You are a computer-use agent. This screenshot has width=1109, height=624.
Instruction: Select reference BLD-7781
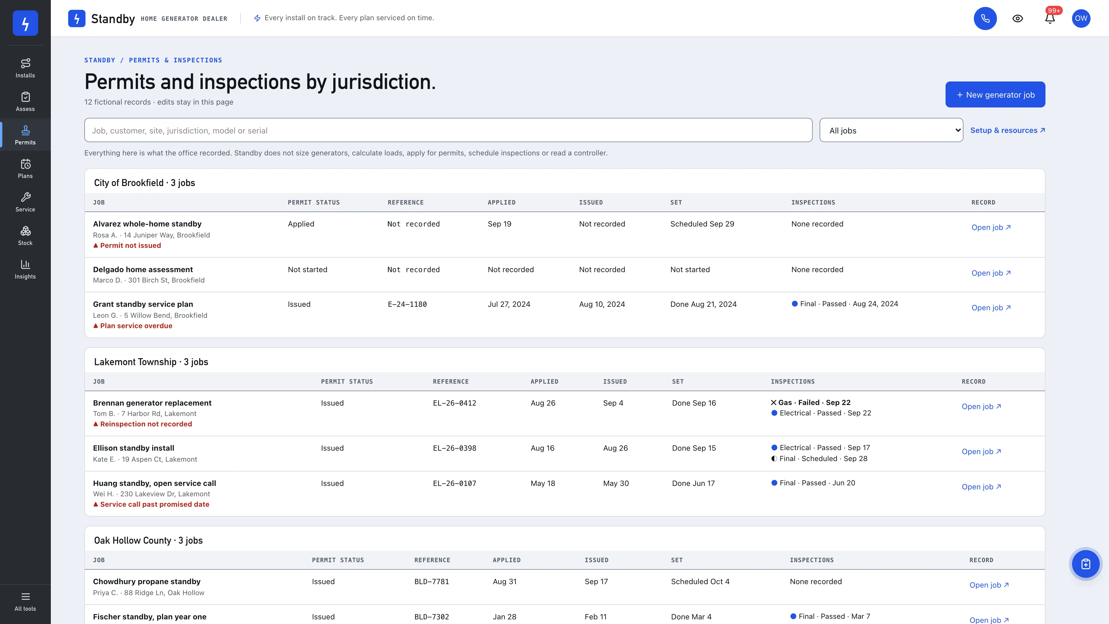(431, 582)
